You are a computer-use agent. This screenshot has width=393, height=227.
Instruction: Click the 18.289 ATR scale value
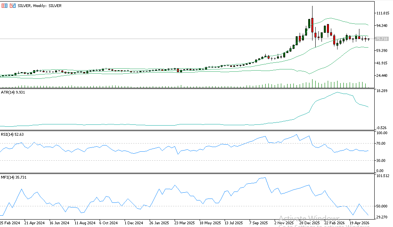[x=383, y=90]
